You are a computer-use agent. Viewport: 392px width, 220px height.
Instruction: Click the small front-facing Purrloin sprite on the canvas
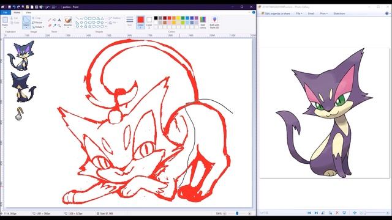21,56
